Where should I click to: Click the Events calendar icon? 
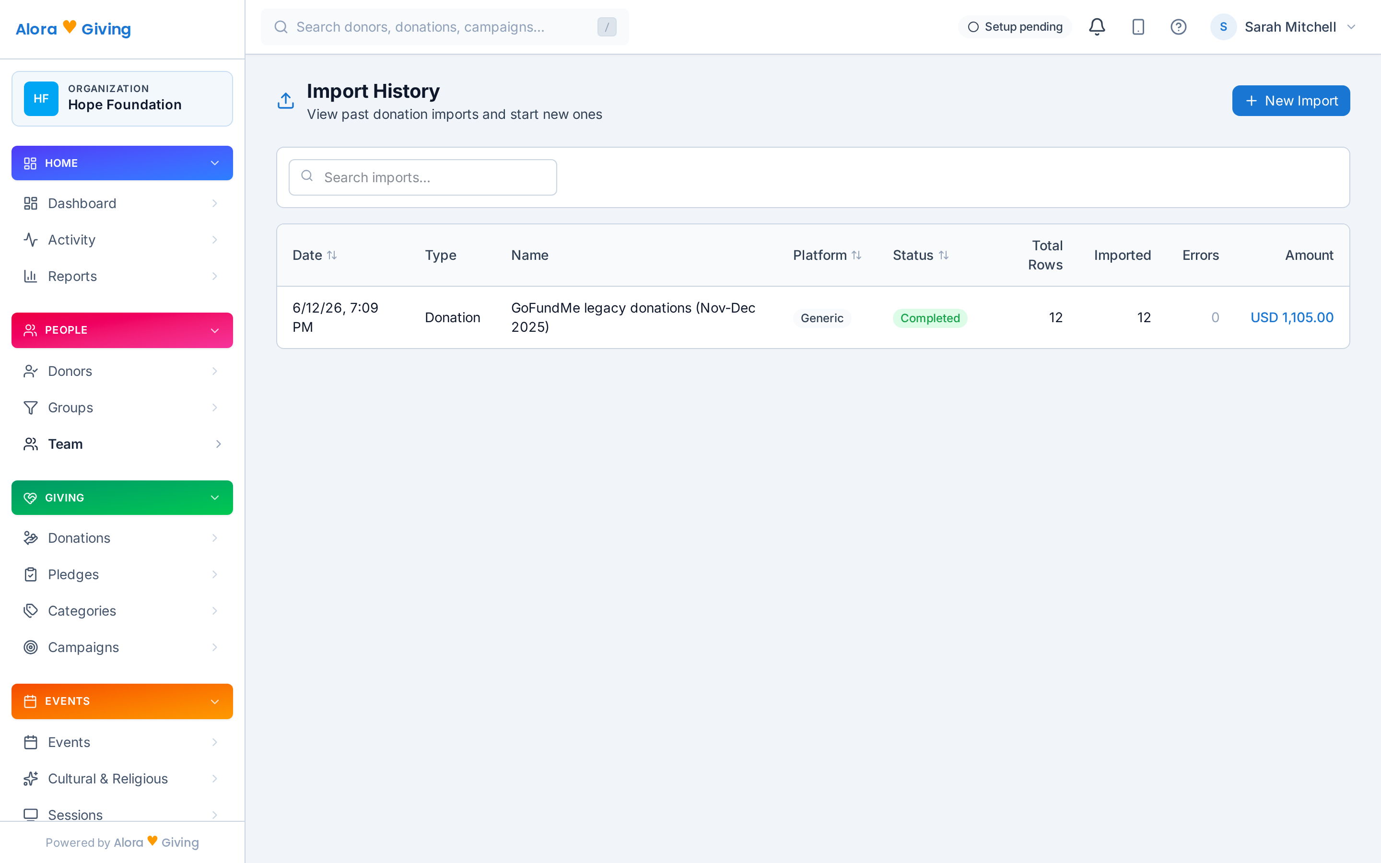(31, 742)
